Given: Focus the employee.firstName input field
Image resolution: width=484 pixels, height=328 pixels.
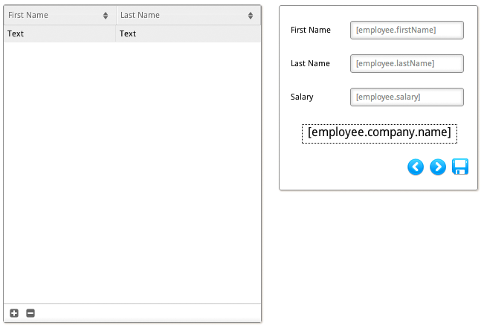Looking at the screenshot, I should coord(407,30).
